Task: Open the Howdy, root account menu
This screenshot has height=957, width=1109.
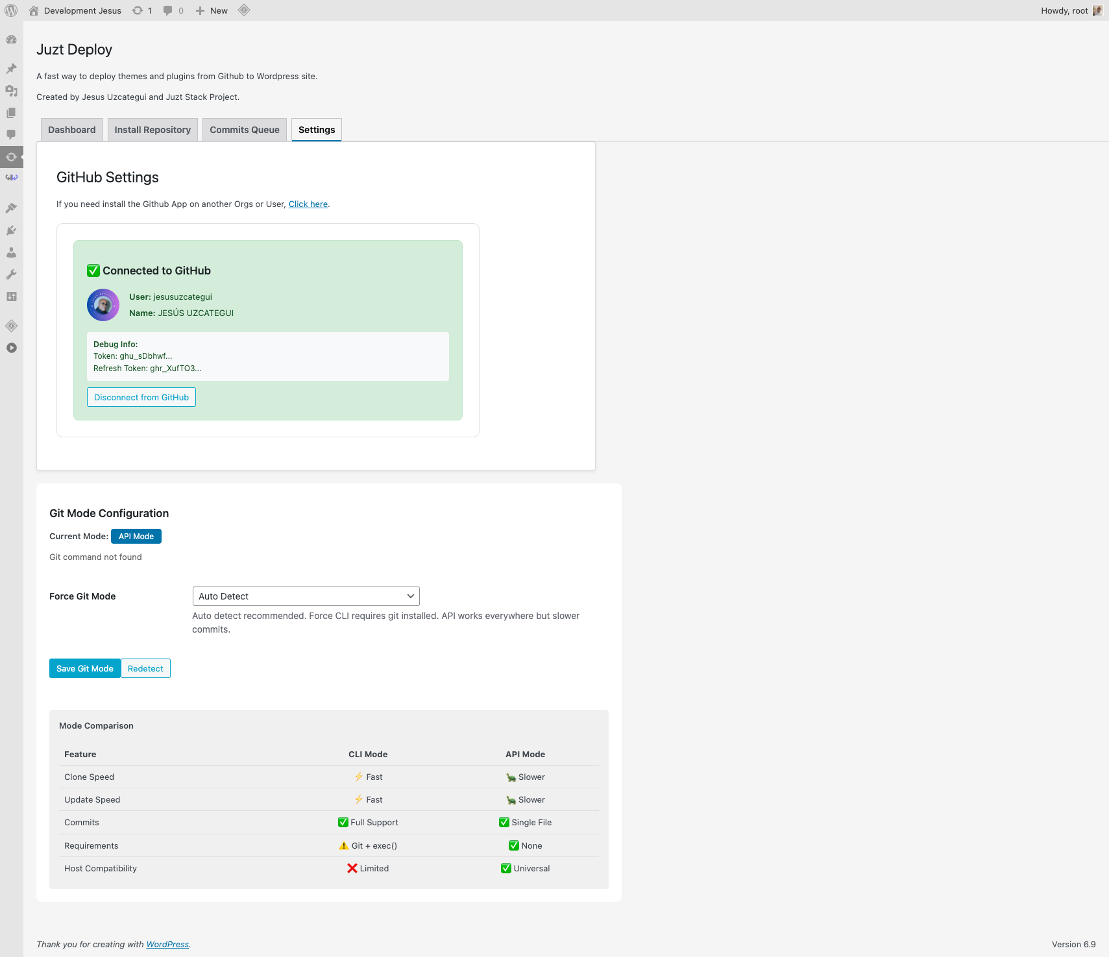Action: 1071,10
